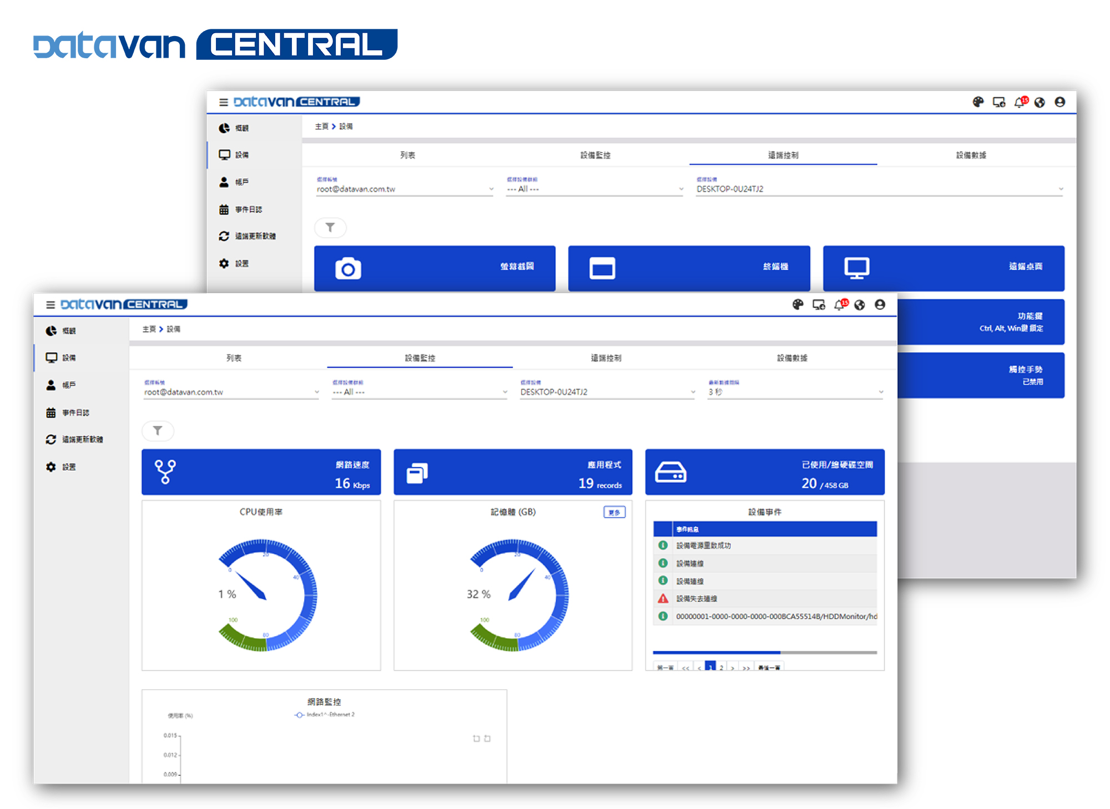Click palette theme icon in front window
This screenshot has width=1110, height=809.
[798, 304]
